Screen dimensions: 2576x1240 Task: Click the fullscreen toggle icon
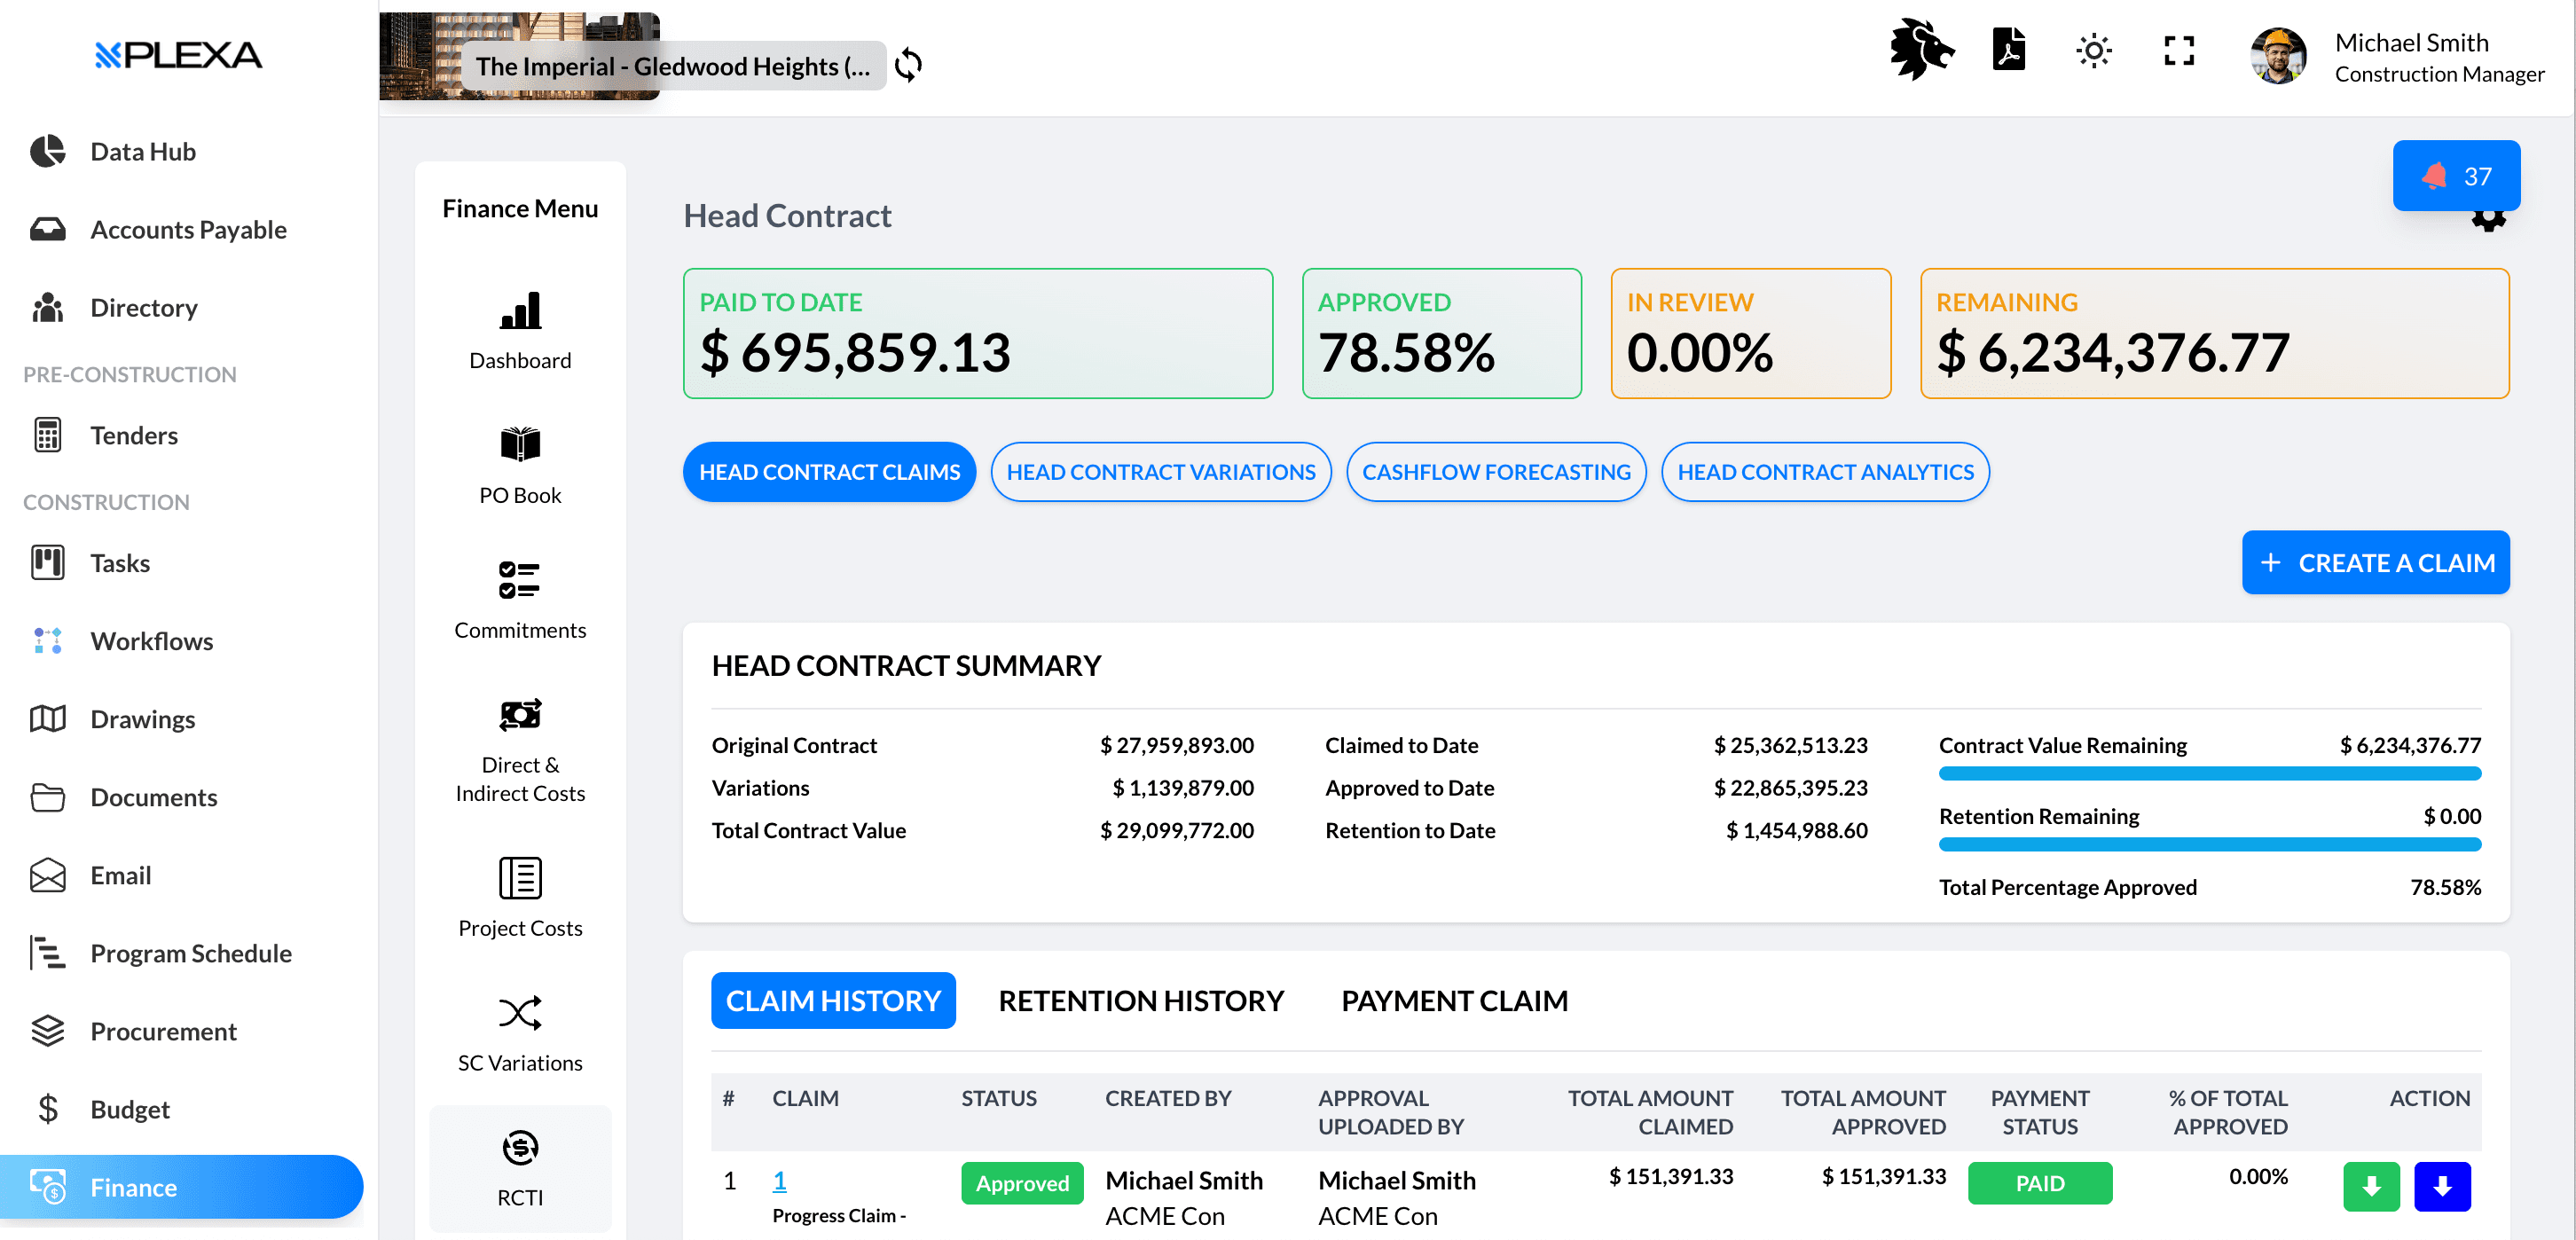2179,50
